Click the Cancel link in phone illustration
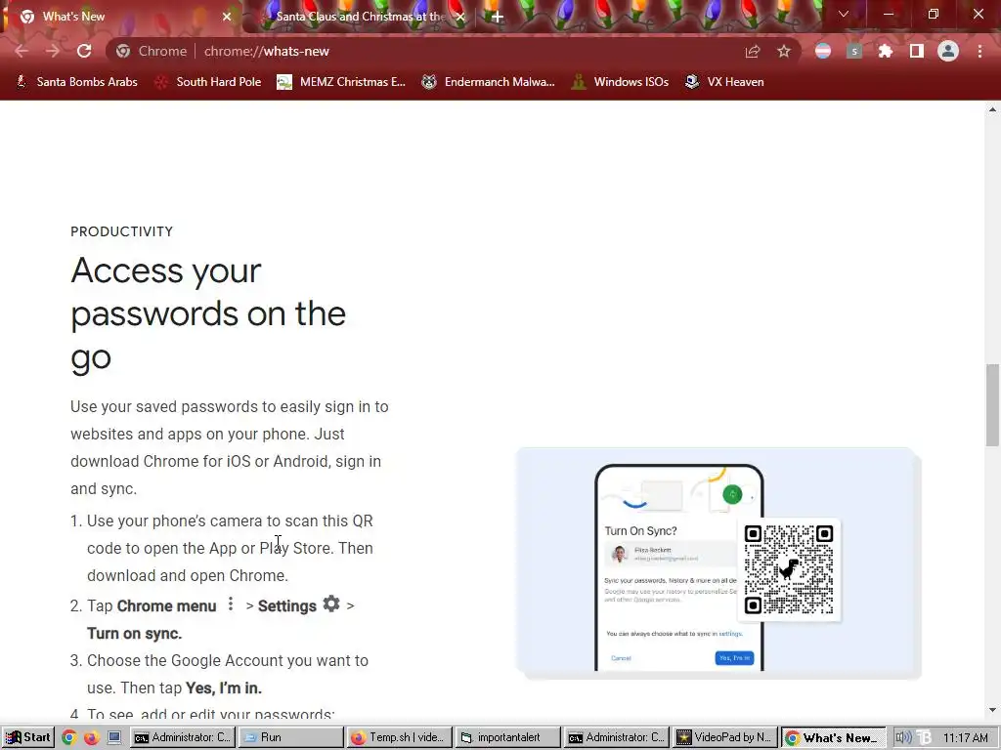The width and height of the screenshot is (1001, 750). tap(621, 657)
